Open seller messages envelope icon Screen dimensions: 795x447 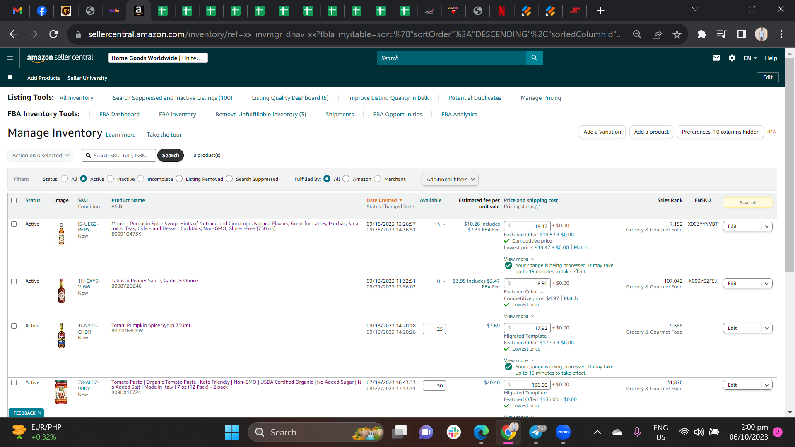click(x=716, y=58)
